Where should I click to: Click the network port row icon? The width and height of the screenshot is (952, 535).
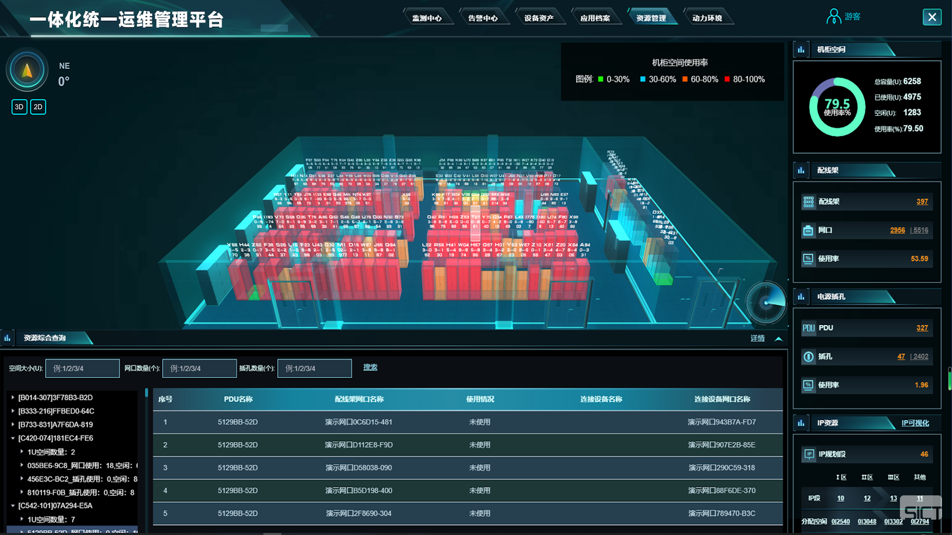(x=809, y=230)
